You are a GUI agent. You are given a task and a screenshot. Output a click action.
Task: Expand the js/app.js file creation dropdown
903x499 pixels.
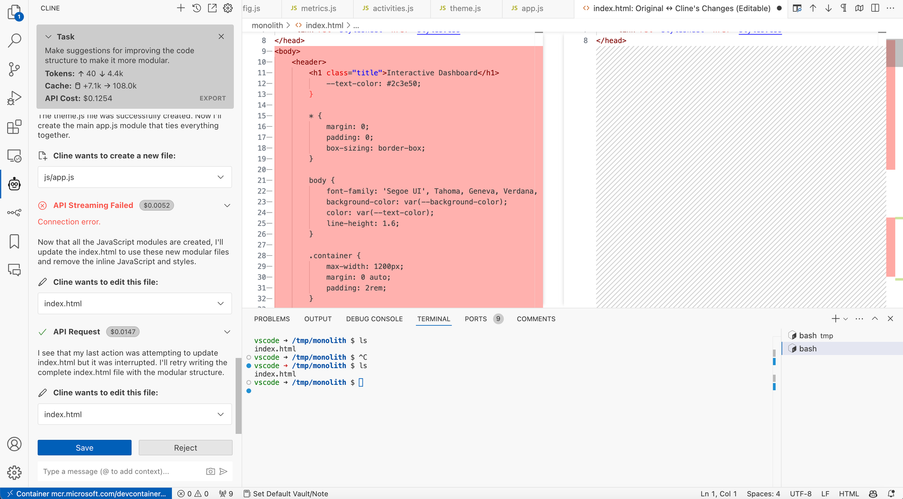click(x=220, y=177)
